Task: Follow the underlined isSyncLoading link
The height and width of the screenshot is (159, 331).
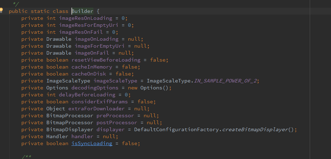Action: pos(92,143)
